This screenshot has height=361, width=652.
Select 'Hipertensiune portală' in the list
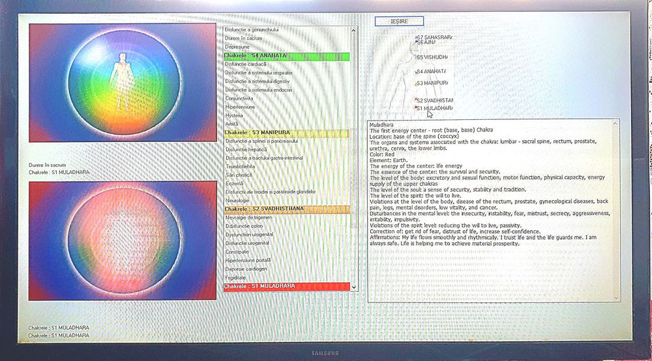click(248, 261)
